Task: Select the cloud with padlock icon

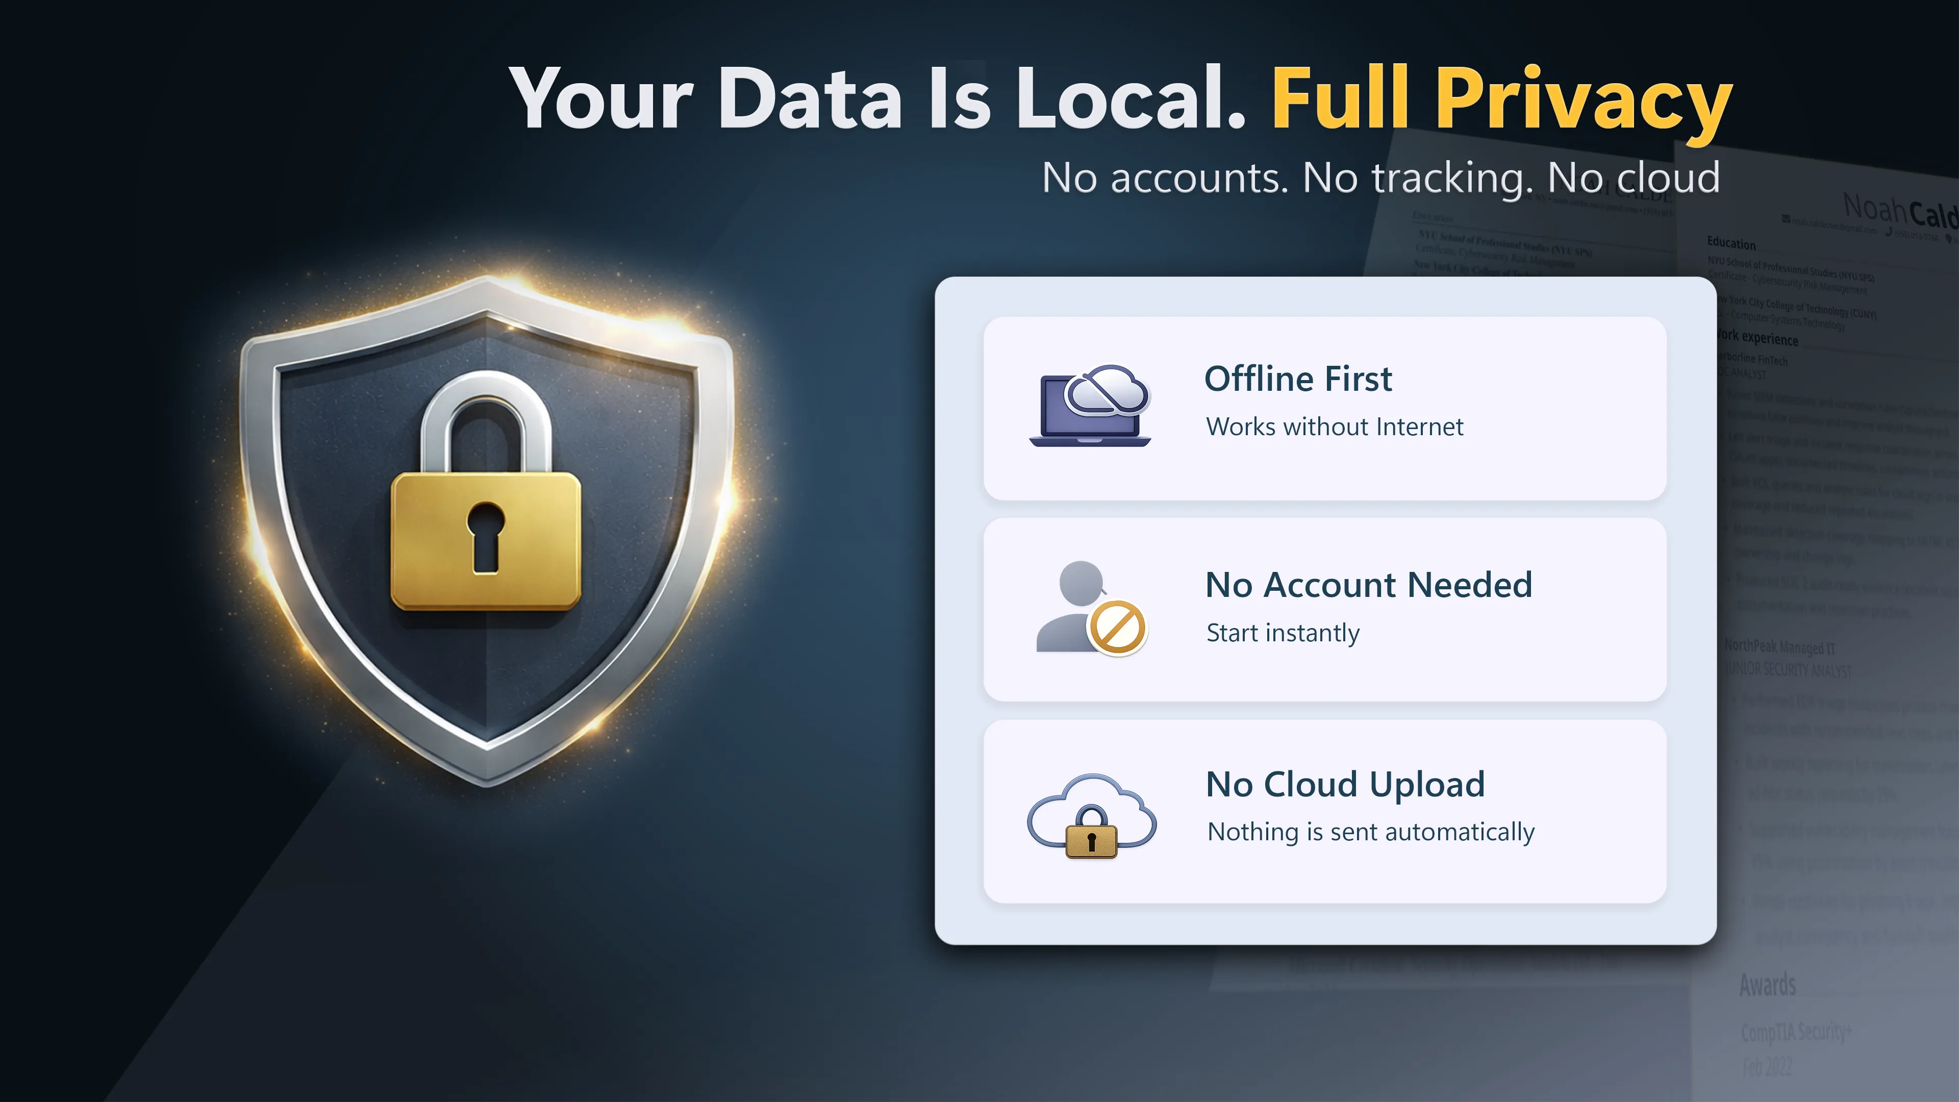Action: click(1091, 816)
